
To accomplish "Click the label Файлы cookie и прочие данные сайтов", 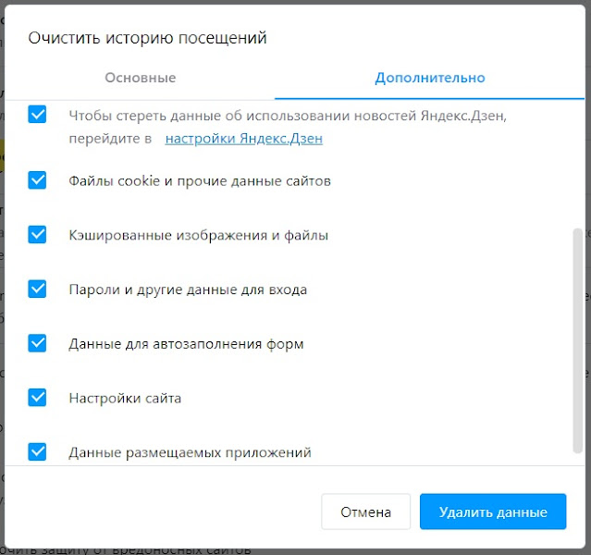I will 200,181.
